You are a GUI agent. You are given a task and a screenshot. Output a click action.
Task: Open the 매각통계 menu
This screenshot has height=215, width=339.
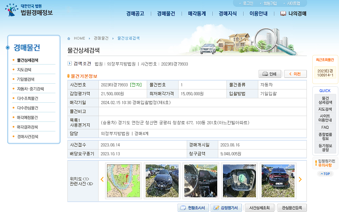pos(196,14)
